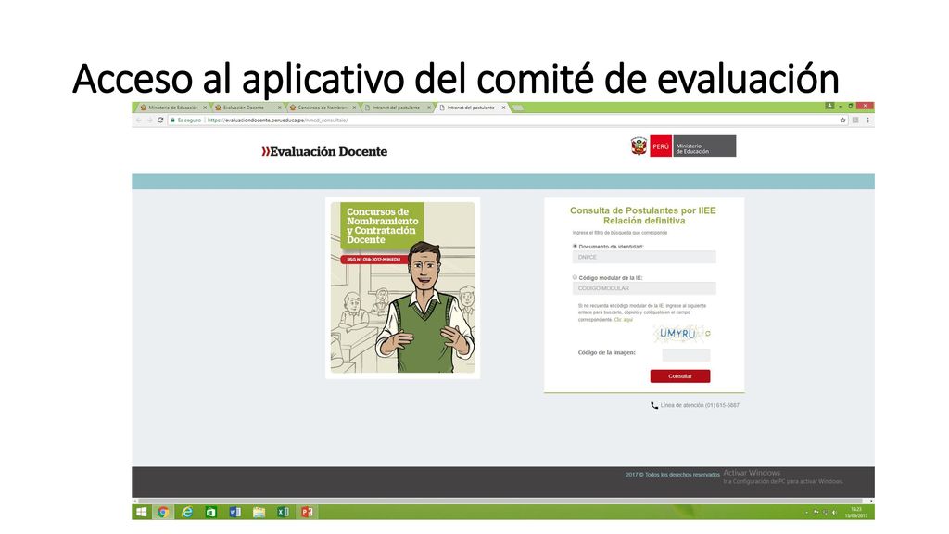Click the extension icon beside the star

point(855,120)
